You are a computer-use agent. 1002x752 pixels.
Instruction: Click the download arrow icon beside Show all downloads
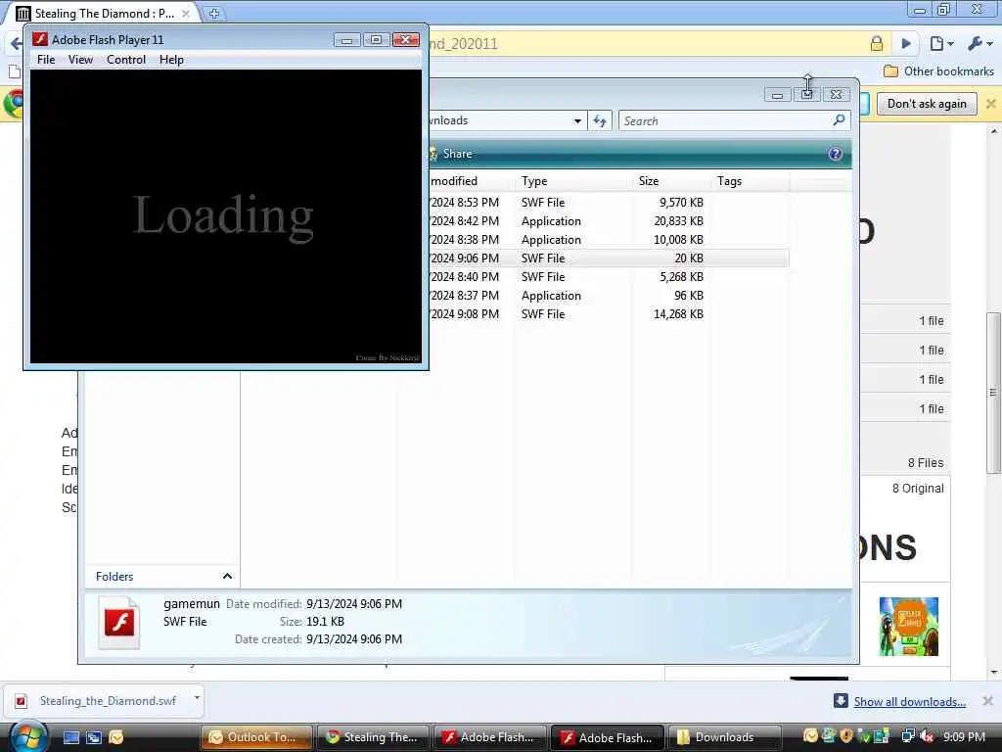841,701
